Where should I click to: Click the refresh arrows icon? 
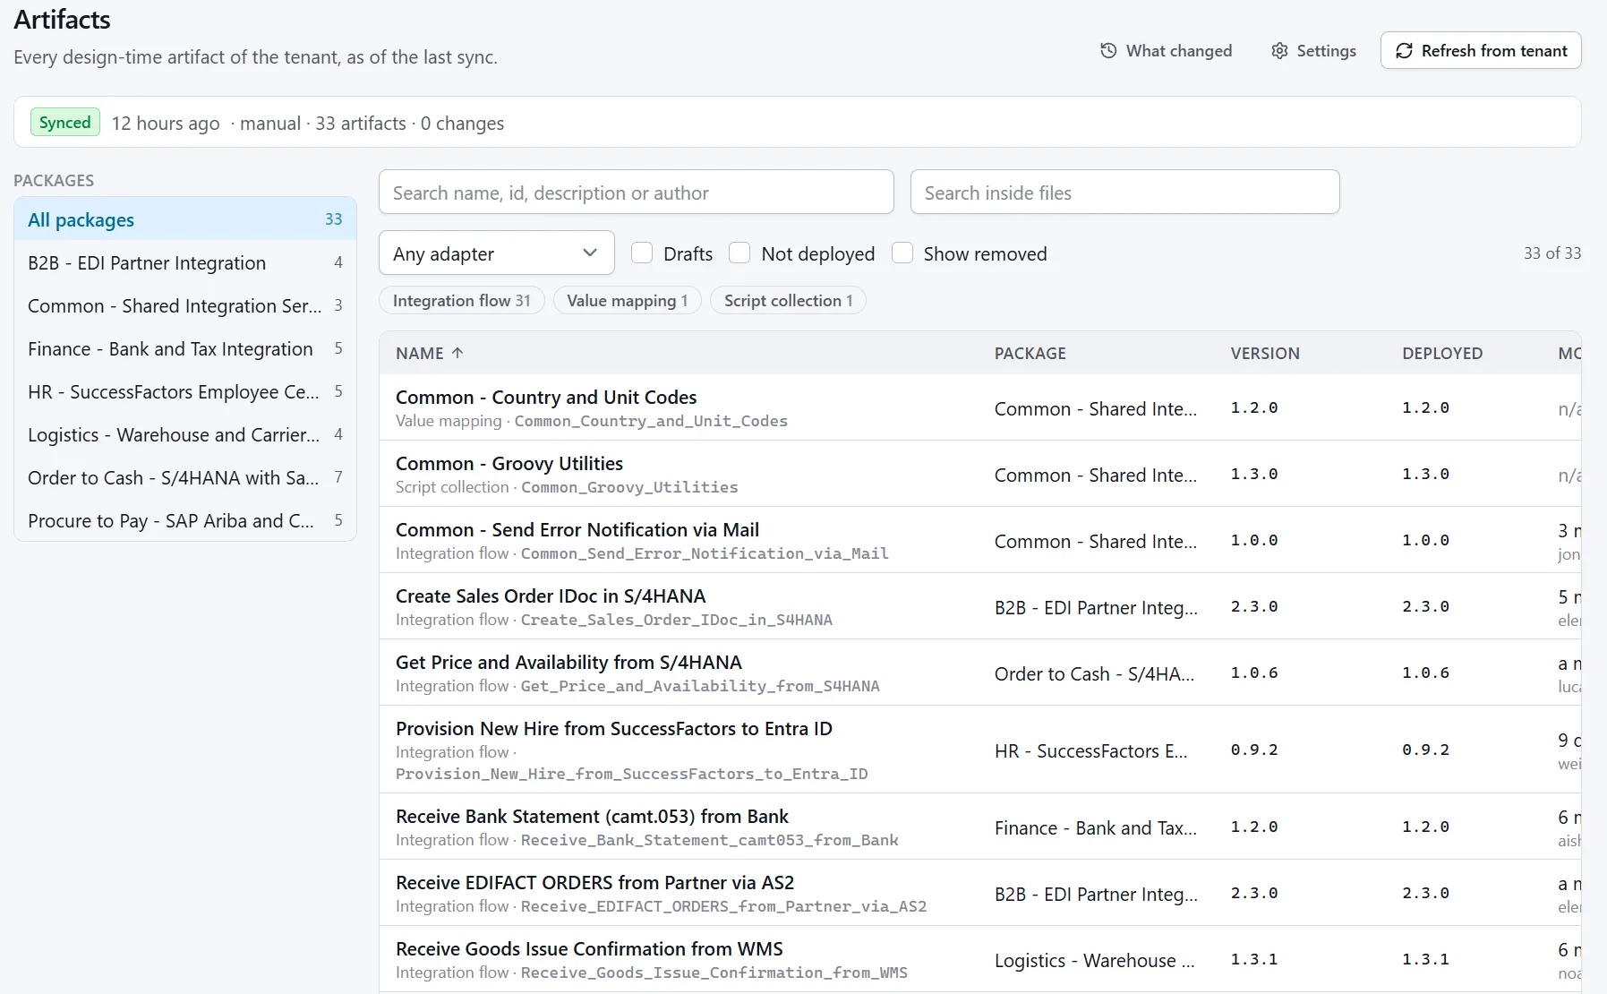pyautogui.click(x=1405, y=51)
